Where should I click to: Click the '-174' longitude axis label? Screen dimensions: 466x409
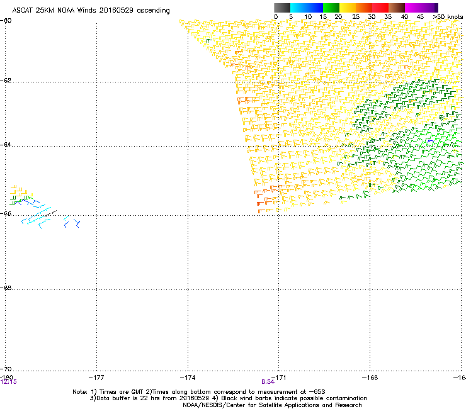click(188, 378)
